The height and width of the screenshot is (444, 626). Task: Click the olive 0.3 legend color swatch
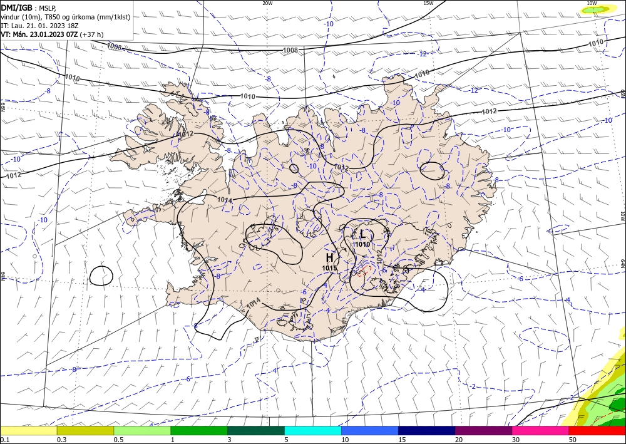click(x=85, y=431)
